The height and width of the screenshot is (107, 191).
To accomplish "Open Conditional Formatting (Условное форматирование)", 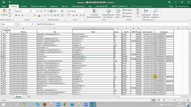I will (94, 13).
